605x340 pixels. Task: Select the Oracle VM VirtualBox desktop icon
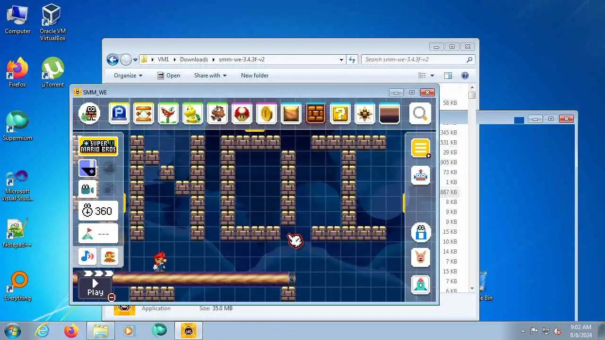coord(52,23)
